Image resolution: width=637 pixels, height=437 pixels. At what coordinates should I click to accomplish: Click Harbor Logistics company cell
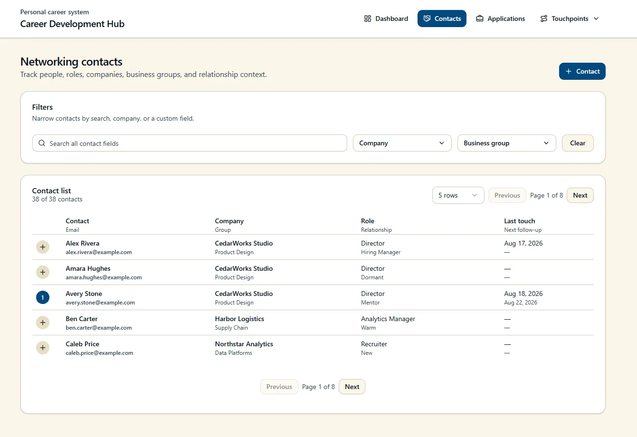click(239, 319)
